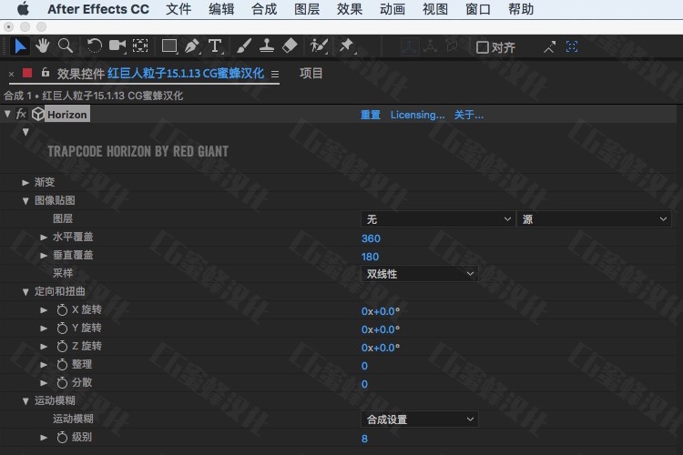This screenshot has height=455, width=683.
Task: Select the Hand tool
Action: point(42,45)
